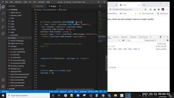Image resolution: width=174 pixels, height=98 pixels.
Task: Open the Reading list
Action: pyautogui.click(x=163, y=14)
